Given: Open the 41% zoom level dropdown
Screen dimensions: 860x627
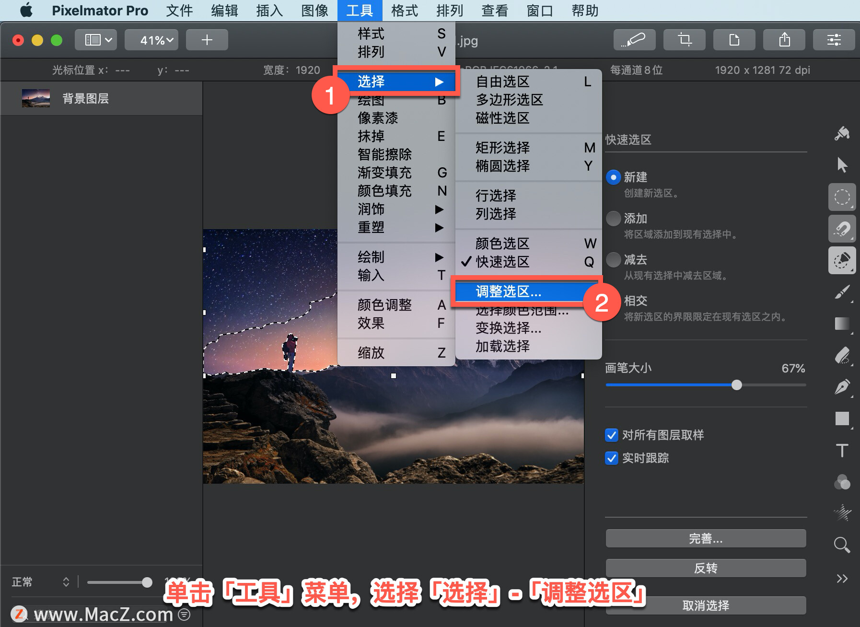Looking at the screenshot, I should pyautogui.click(x=151, y=40).
